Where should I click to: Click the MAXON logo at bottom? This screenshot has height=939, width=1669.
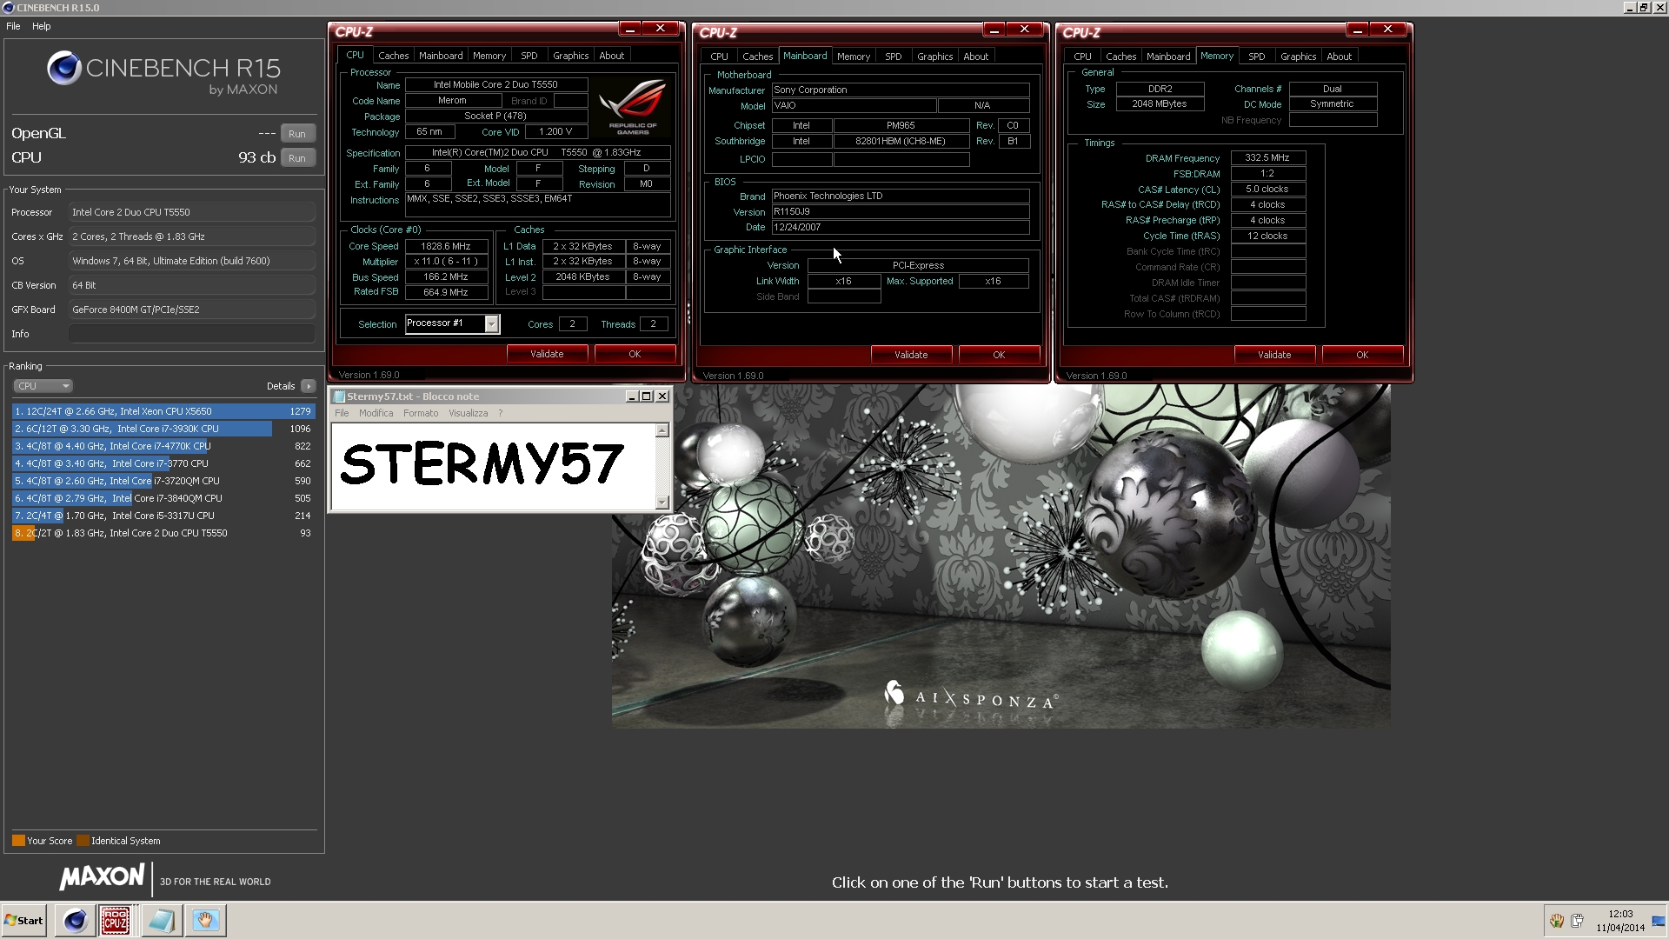(102, 876)
